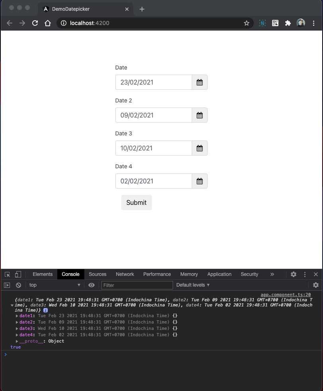Switch to the Application tab
The width and height of the screenshot is (323, 391).
[x=219, y=274]
